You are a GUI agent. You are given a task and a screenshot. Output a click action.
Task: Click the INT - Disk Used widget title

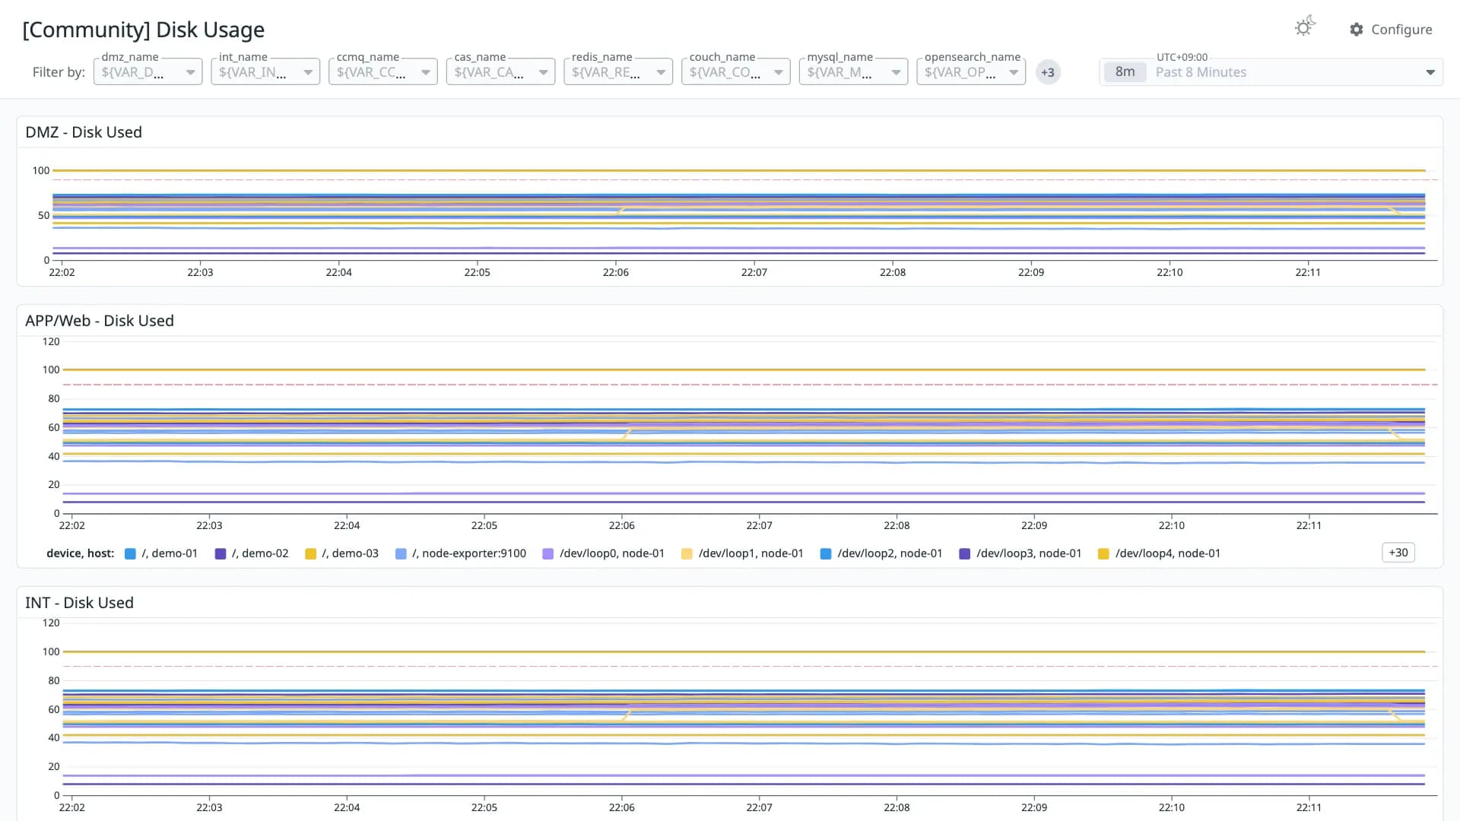pos(79,603)
